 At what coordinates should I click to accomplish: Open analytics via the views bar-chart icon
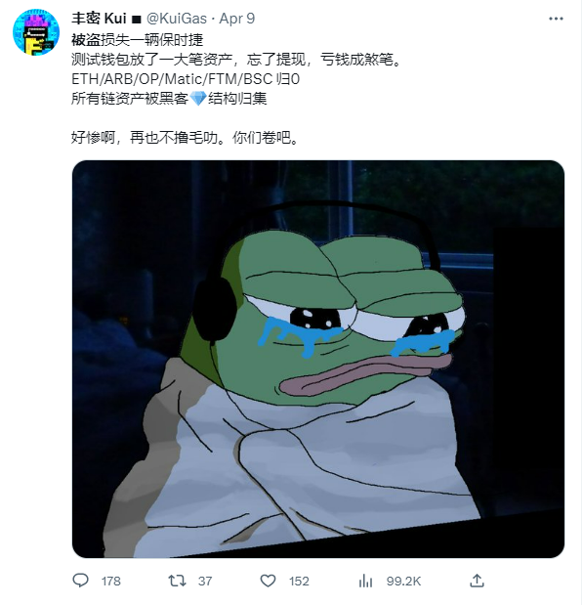pyautogui.click(x=365, y=581)
